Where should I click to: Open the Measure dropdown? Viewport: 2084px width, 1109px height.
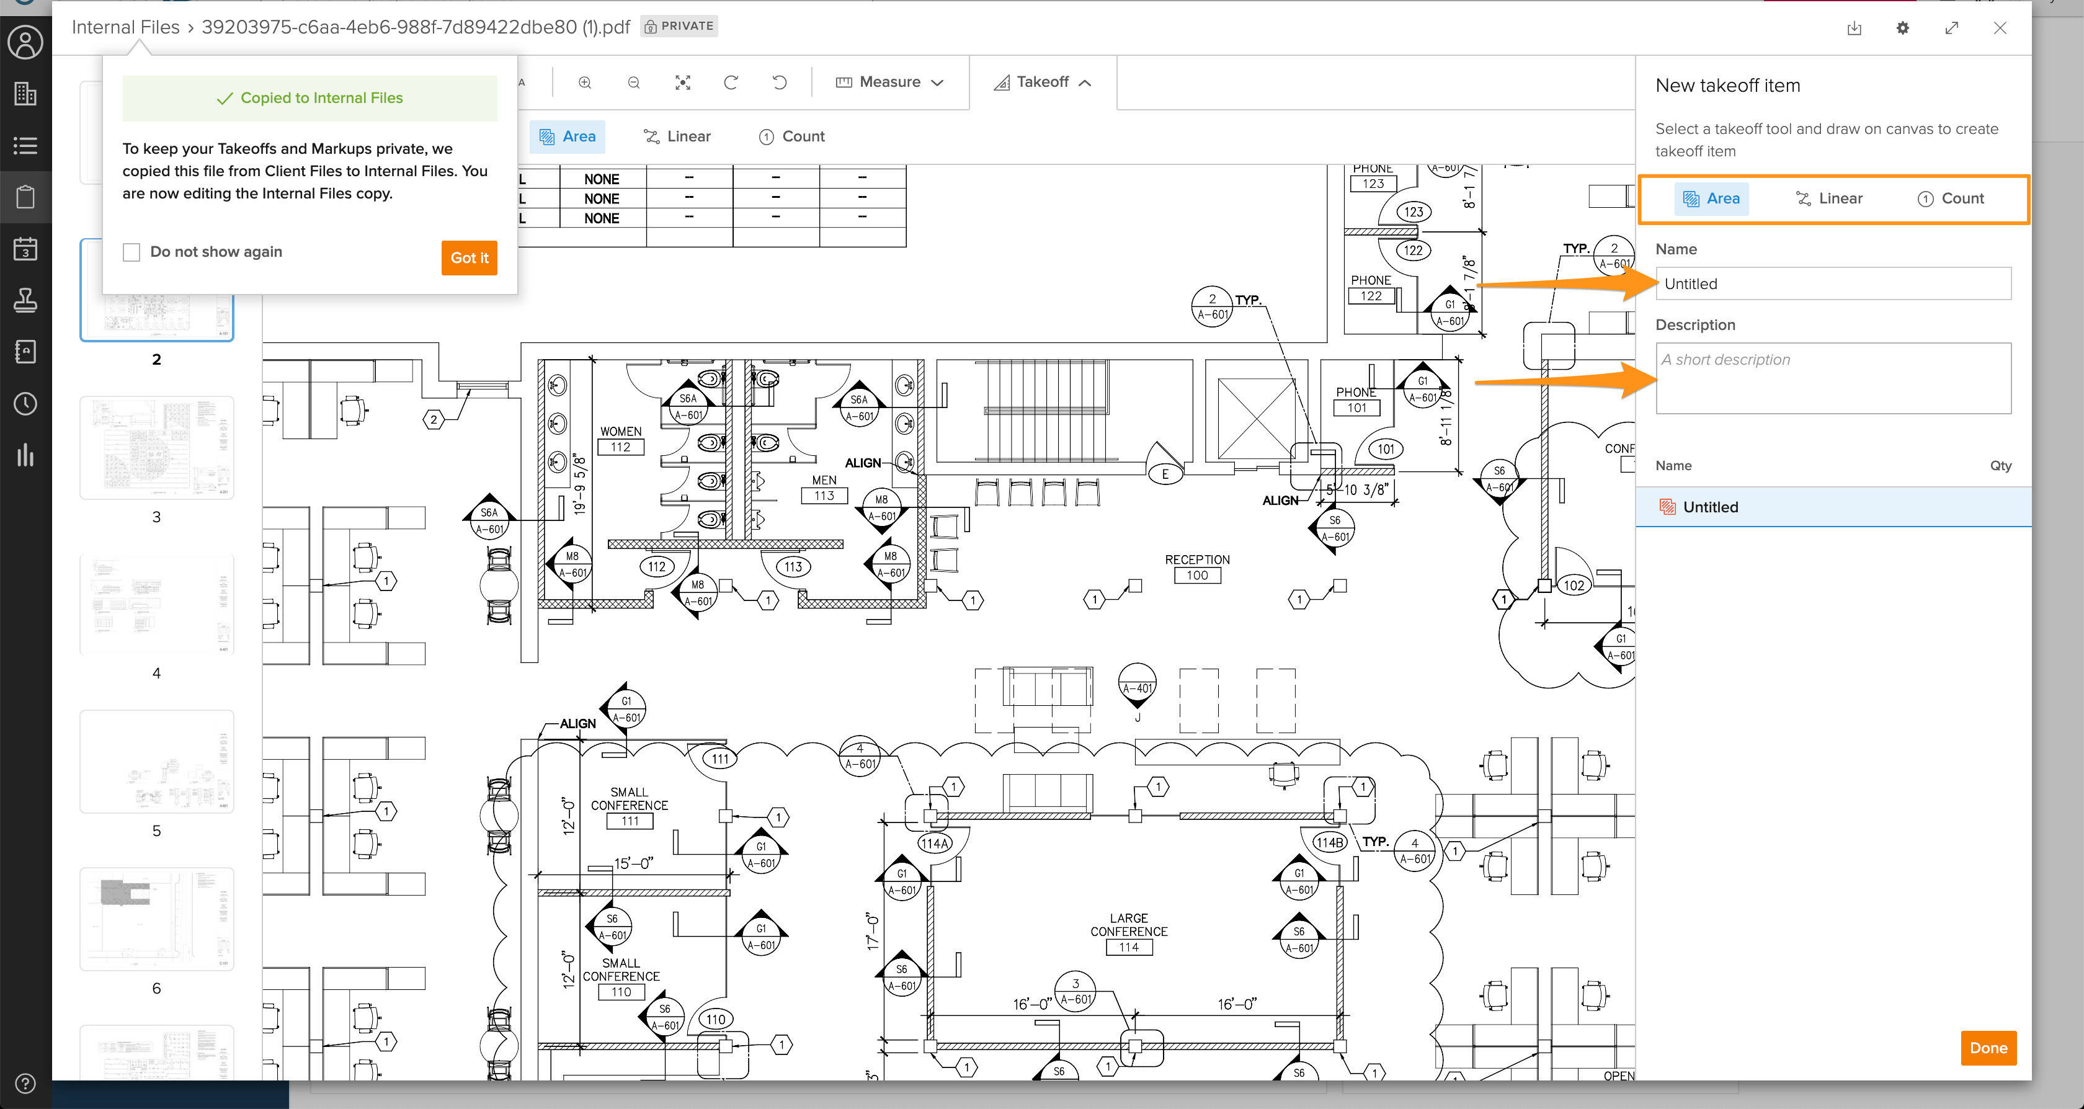889,82
